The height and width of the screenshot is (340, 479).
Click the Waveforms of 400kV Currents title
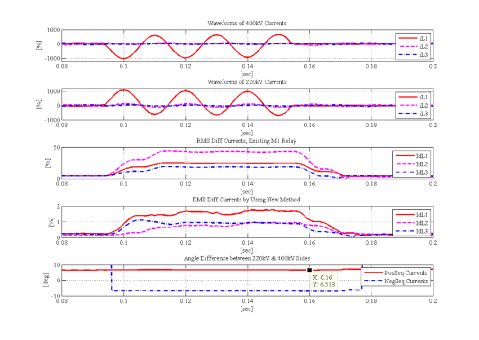pyautogui.click(x=246, y=24)
